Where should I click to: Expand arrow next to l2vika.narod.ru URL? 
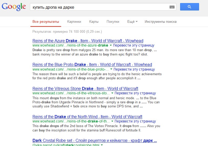click(x=102, y=145)
